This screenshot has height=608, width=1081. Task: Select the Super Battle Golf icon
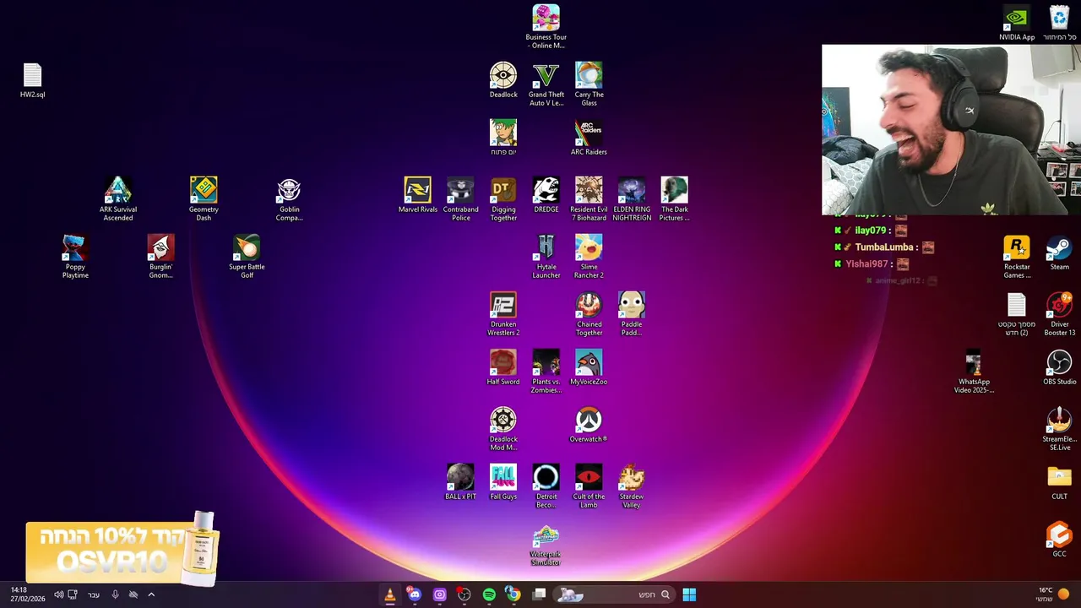[x=247, y=256]
